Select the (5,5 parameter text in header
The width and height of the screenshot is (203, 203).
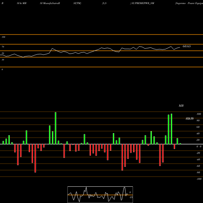pos(104,3)
